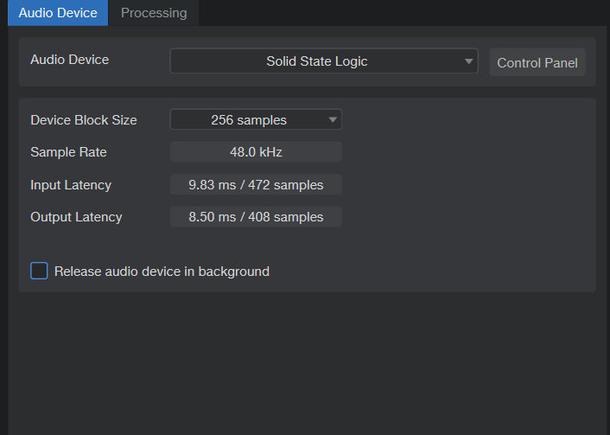The width and height of the screenshot is (610, 435).
Task: Click the 8.50 ms output latency value
Action: coord(256,217)
